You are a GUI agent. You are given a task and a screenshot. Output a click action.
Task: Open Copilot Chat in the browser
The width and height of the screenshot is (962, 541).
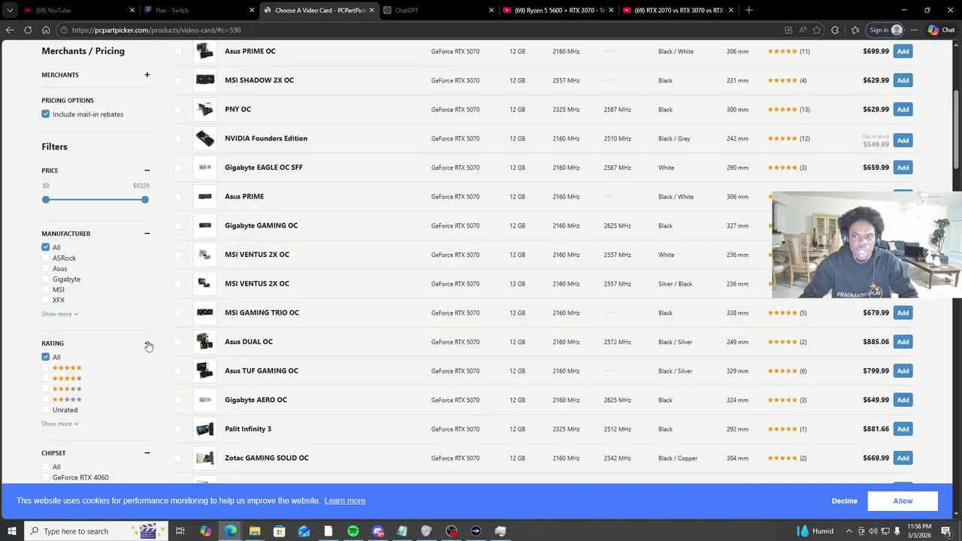click(x=941, y=30)
